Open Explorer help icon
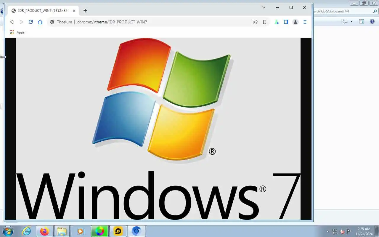 [x=372, y=21]
